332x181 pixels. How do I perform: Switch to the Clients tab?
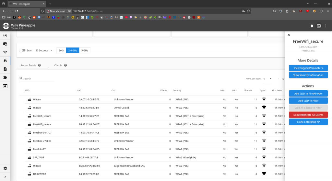tap(60, 65)
